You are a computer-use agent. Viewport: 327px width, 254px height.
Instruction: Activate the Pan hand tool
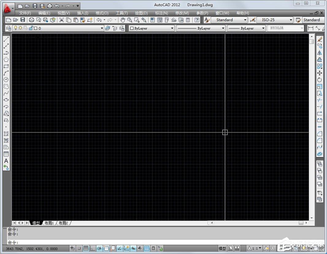pos(123,20)
